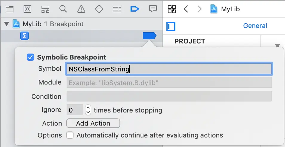The width and height of the screenshot is (285, 147).
Task: Collapse the MyLib breakpoint group
Action: (7, 24)
